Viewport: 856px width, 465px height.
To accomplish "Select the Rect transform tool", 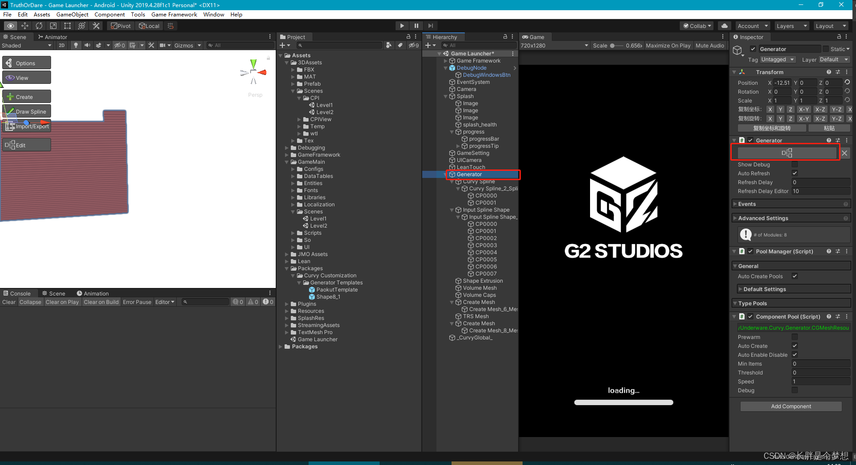I will click(x=67, y=26).
